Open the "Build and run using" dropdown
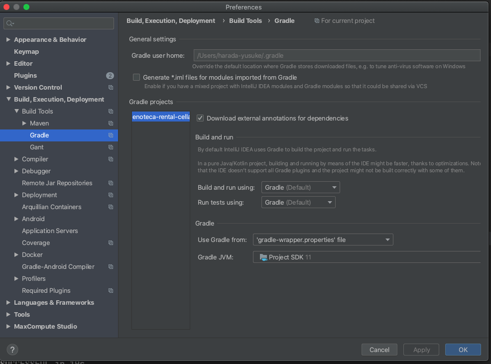Screen dimensions: 491x364 pyautogui.click(x=333, y=187)
